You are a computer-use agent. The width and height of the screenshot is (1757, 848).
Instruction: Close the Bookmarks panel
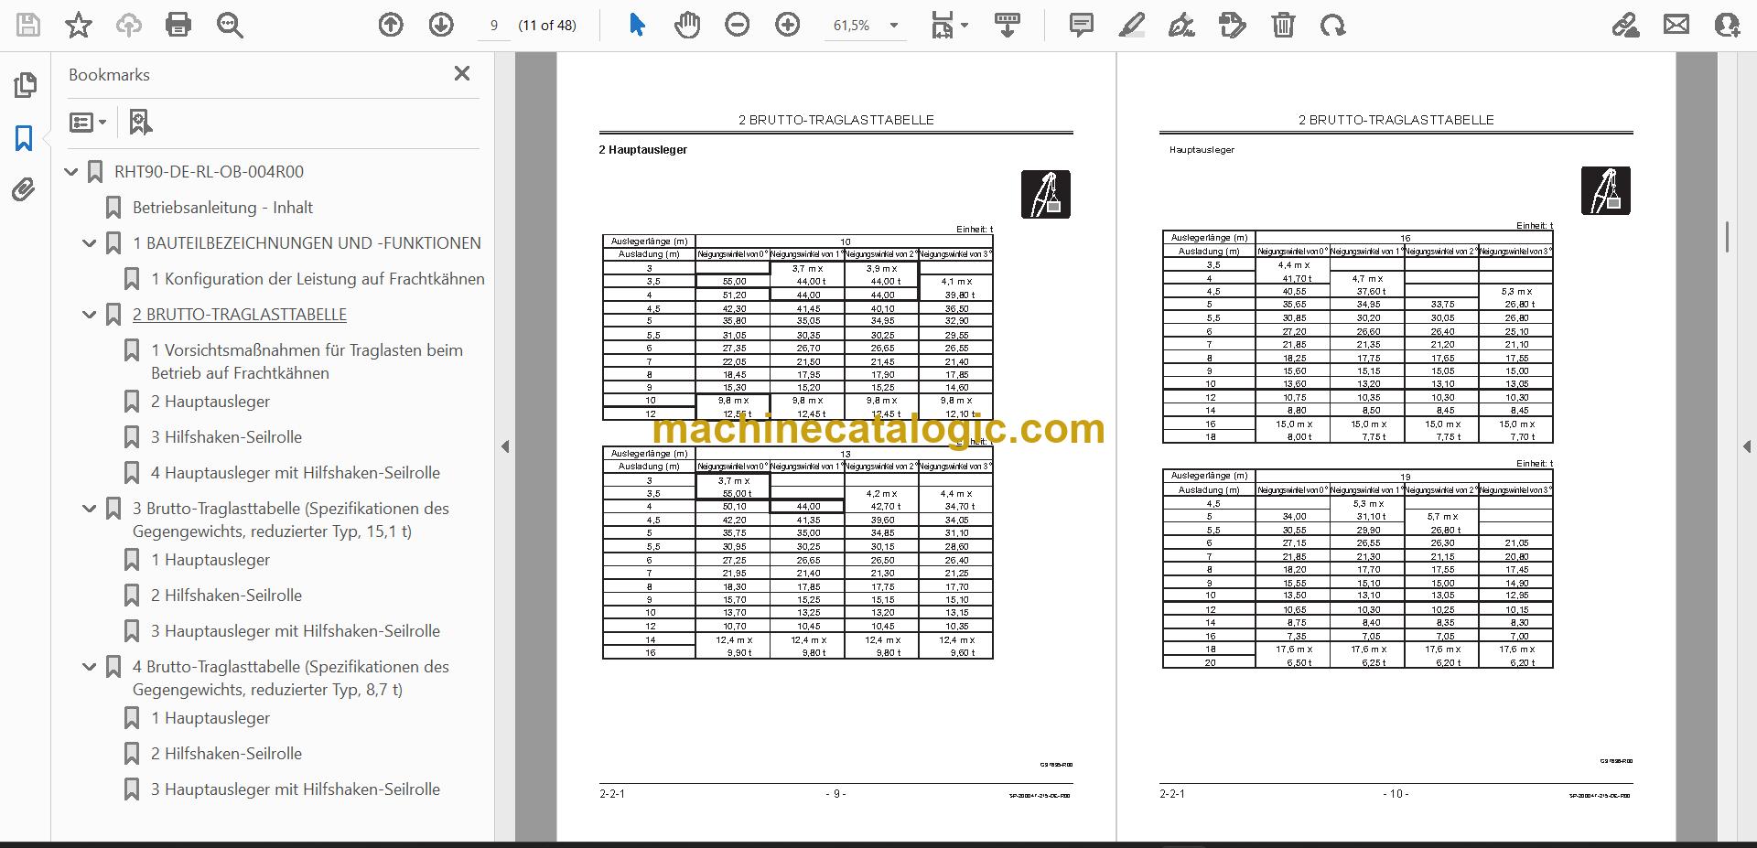462,73
